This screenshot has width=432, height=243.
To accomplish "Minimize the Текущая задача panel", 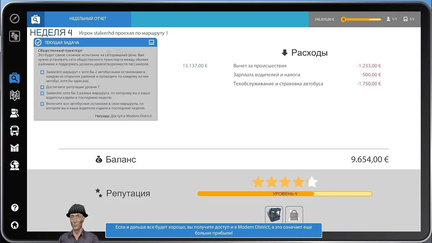I will (152, 42).
